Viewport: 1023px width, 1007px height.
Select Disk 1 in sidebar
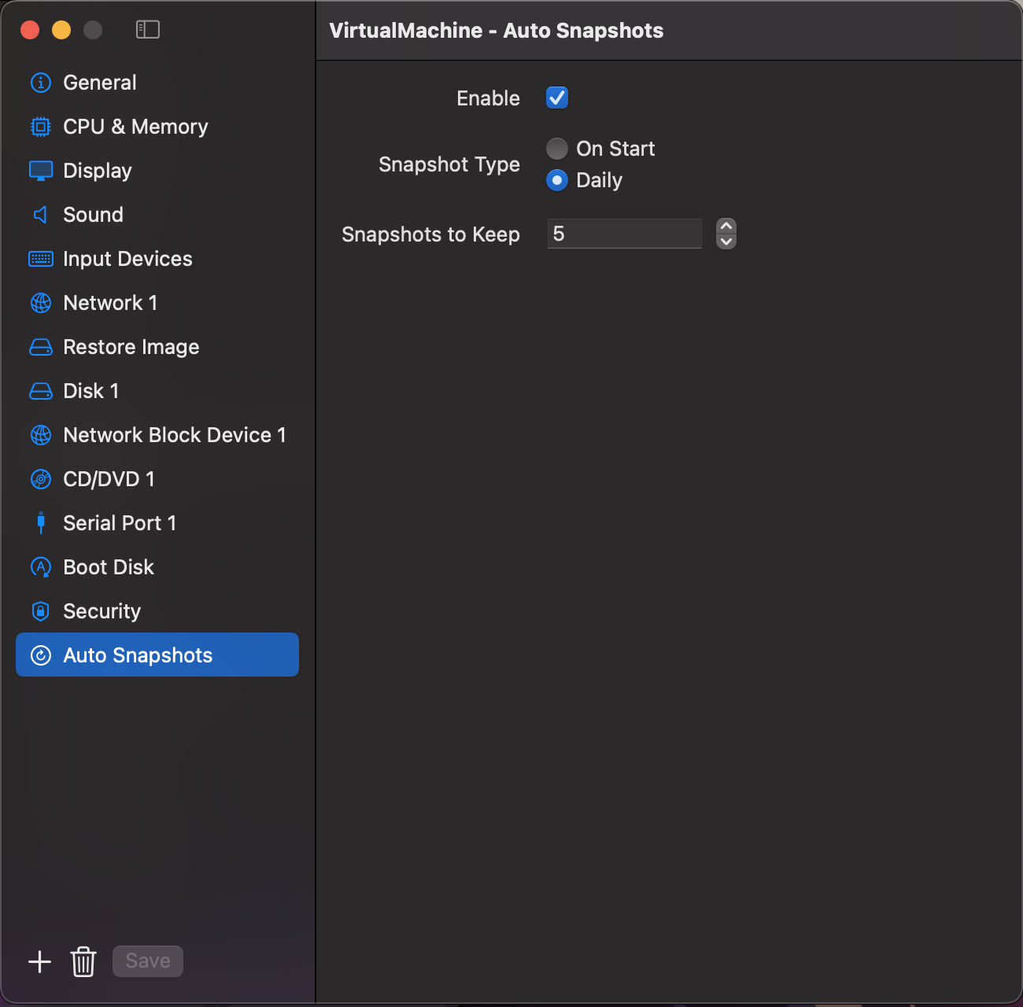(157, 391)
